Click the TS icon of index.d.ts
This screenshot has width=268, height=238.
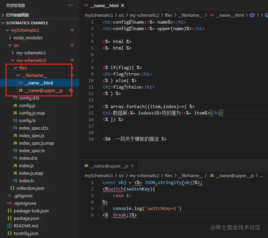click(15, 158)
